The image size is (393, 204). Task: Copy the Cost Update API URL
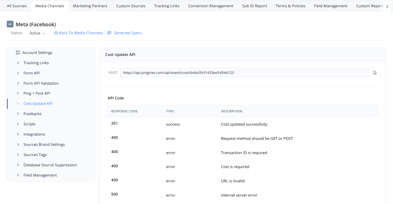point(374,73)
